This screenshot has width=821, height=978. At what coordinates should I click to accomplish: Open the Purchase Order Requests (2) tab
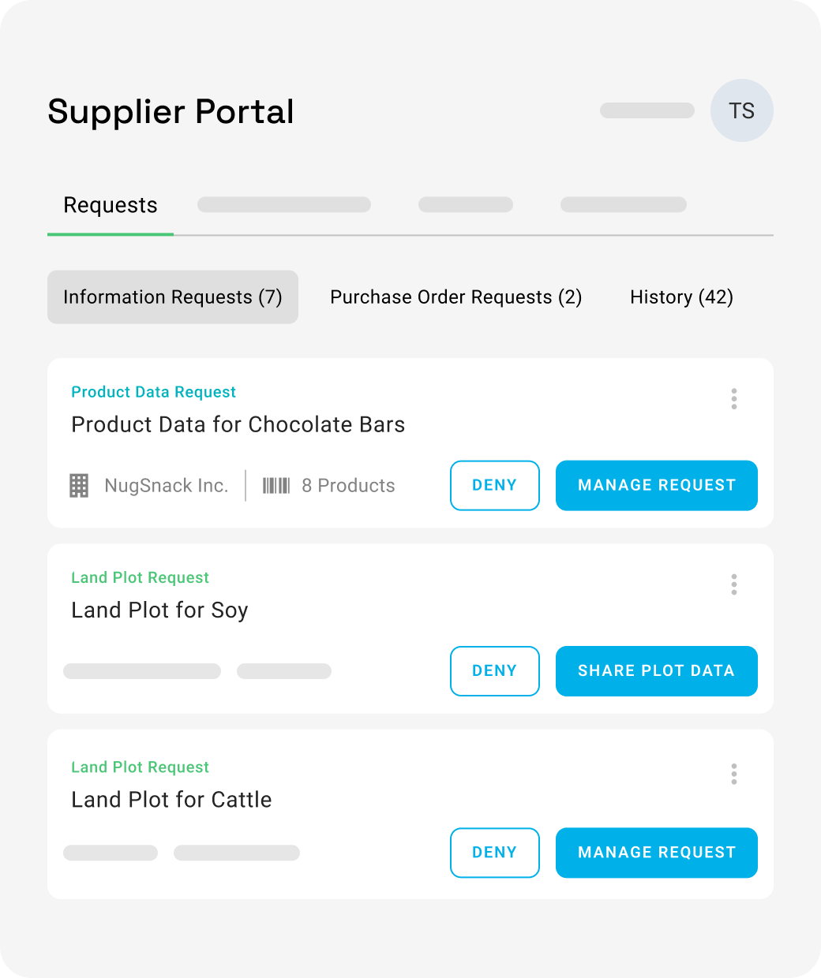coord(456,297)
